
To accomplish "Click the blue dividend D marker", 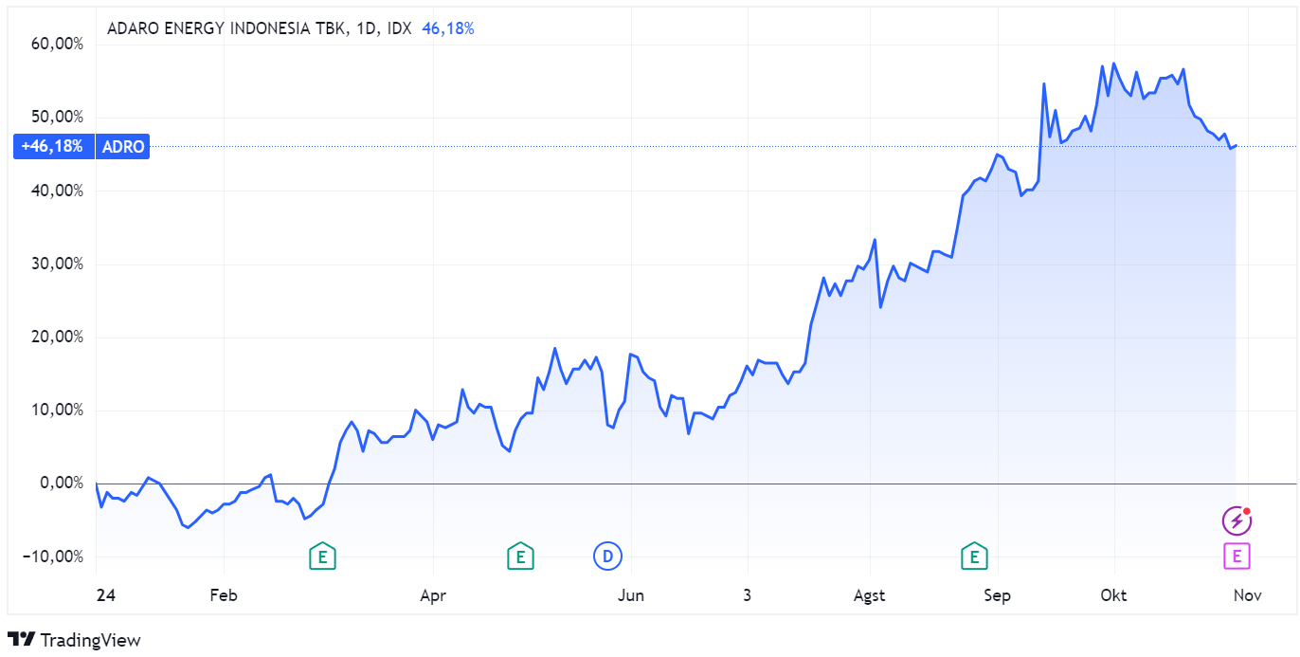I will pos(607,557).
